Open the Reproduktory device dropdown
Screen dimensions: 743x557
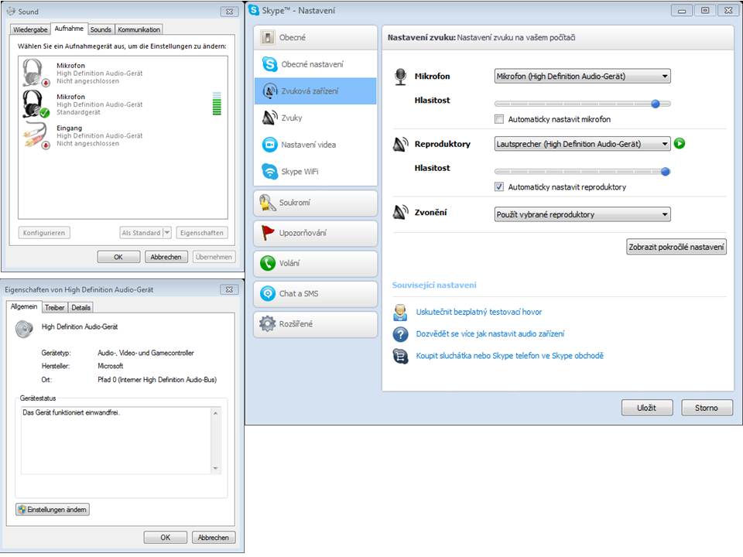click(582, 144)
